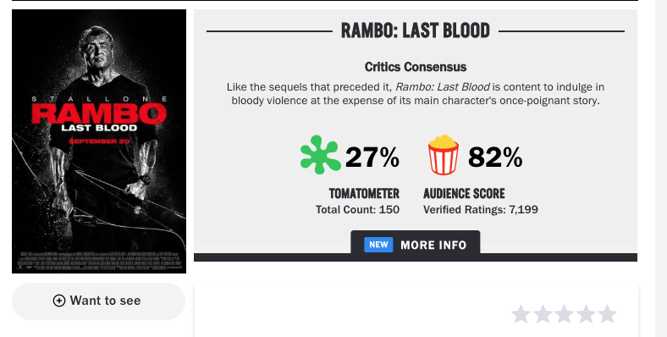Viewport: 667px width, 337px height.
Task: Click Verified Ratings: 7,199
Action: [481, 210]
